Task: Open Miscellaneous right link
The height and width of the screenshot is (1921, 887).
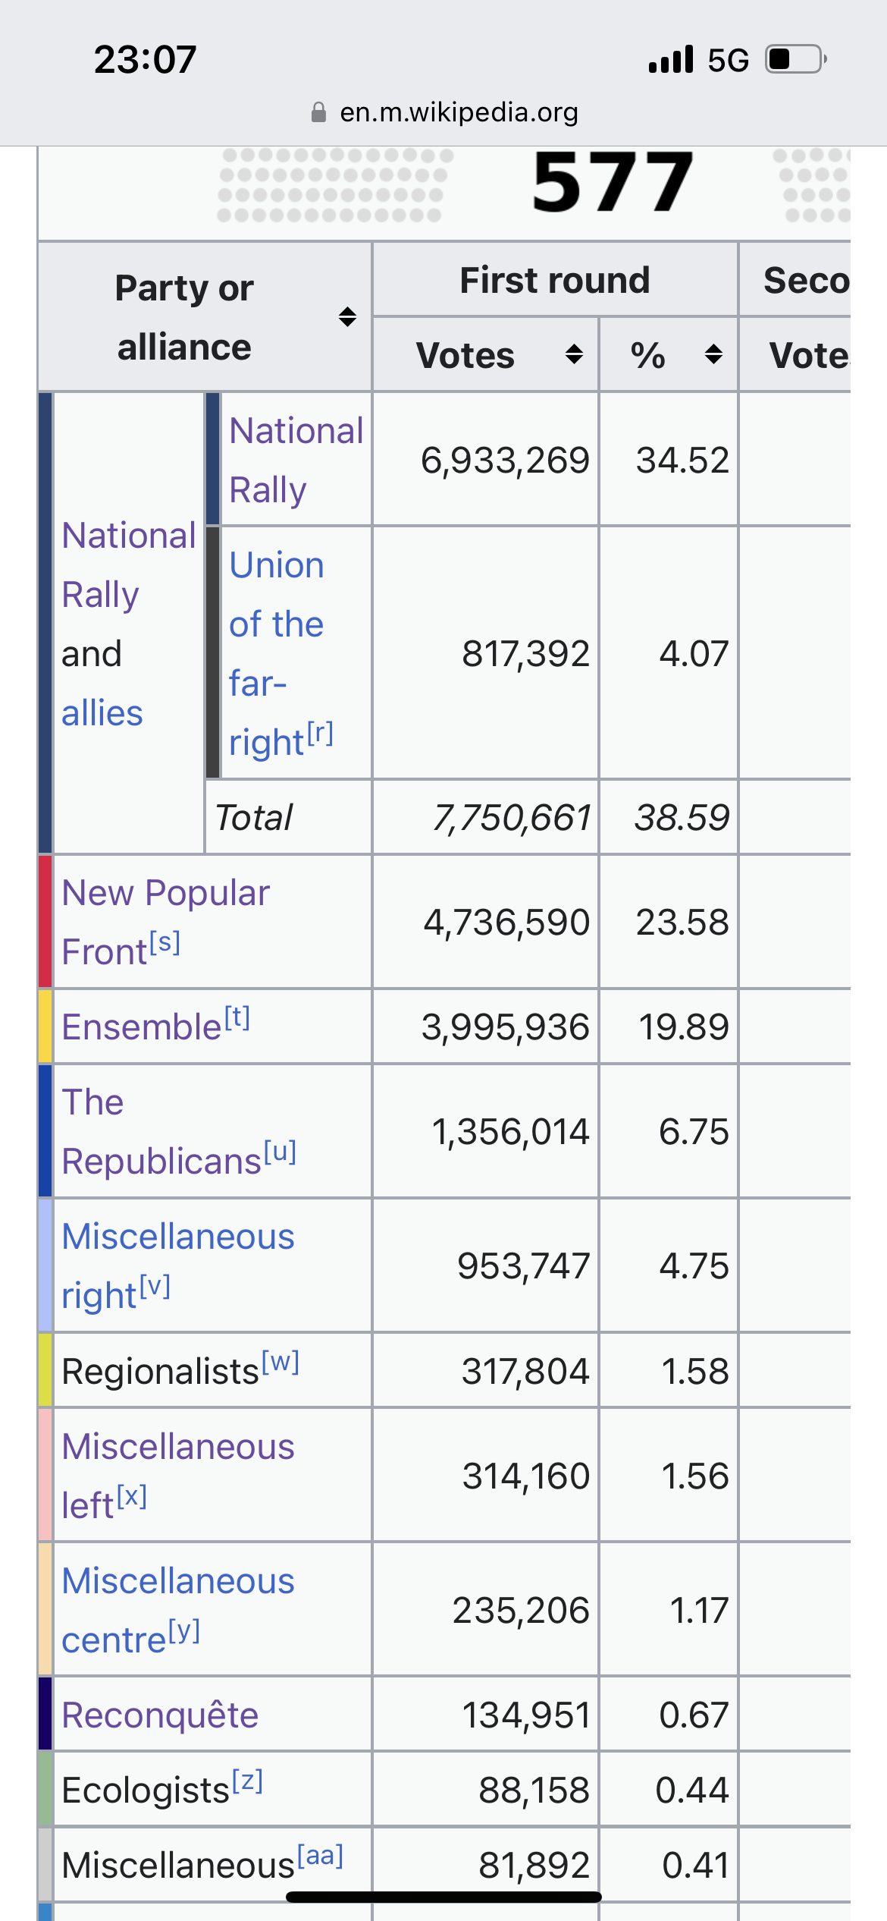Action: pos(177,1265)
